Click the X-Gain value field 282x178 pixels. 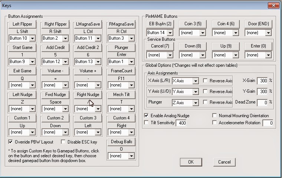[x=262, y=81]
